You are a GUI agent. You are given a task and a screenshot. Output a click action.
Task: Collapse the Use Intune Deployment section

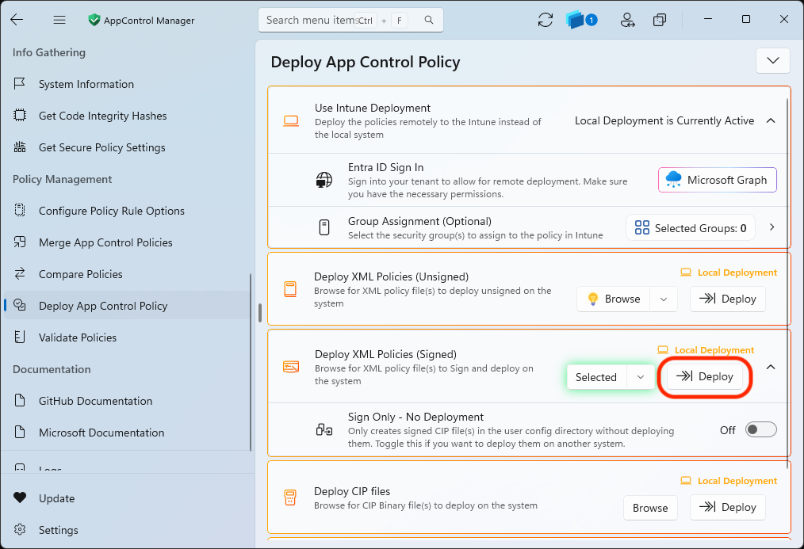(x=771, y=121)
